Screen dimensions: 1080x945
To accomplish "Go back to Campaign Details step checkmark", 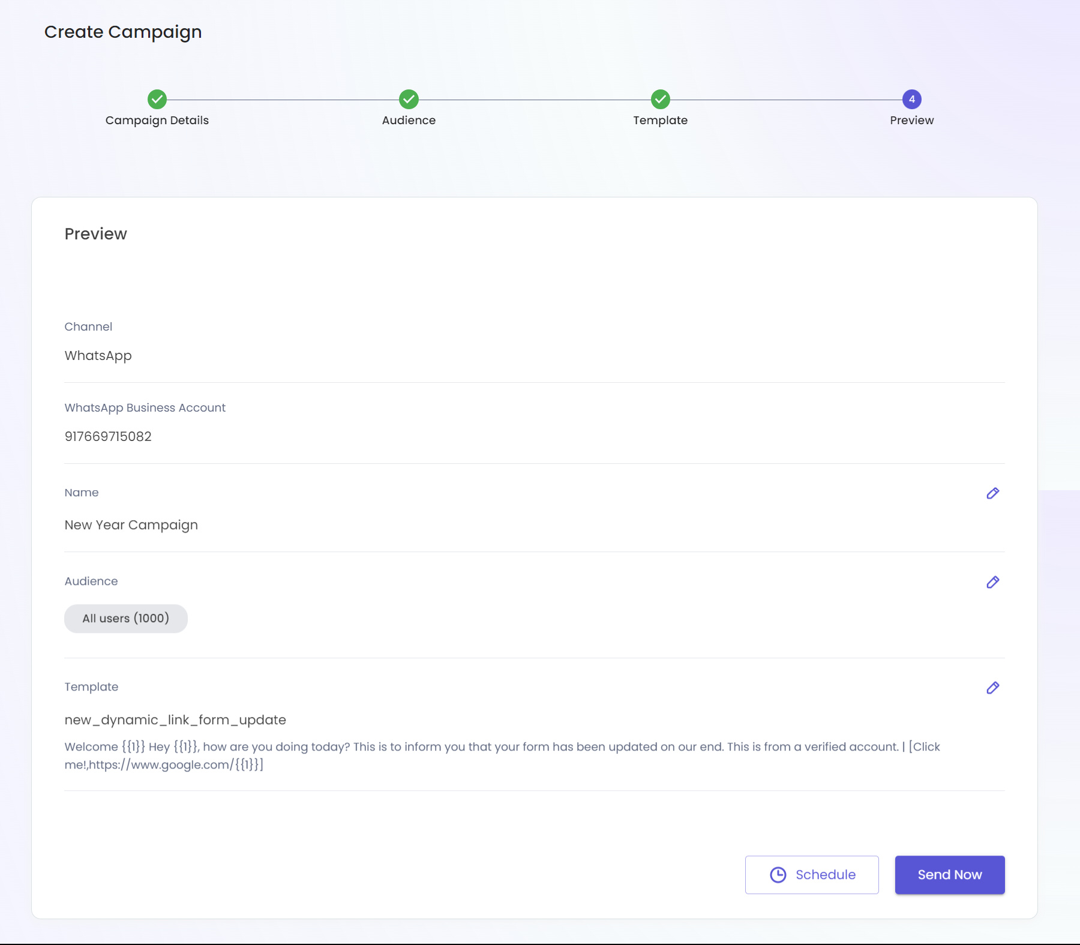I will (157, 99).
